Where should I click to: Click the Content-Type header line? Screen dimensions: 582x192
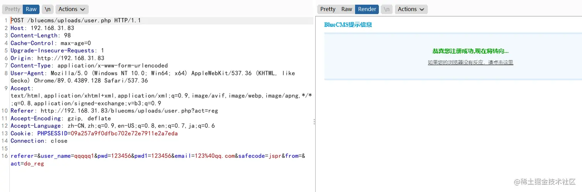pos(89,65)
